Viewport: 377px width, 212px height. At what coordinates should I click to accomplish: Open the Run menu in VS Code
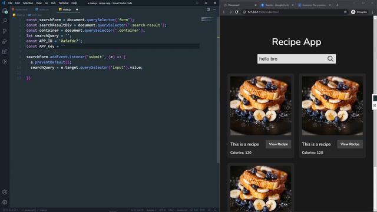point(54,3)
